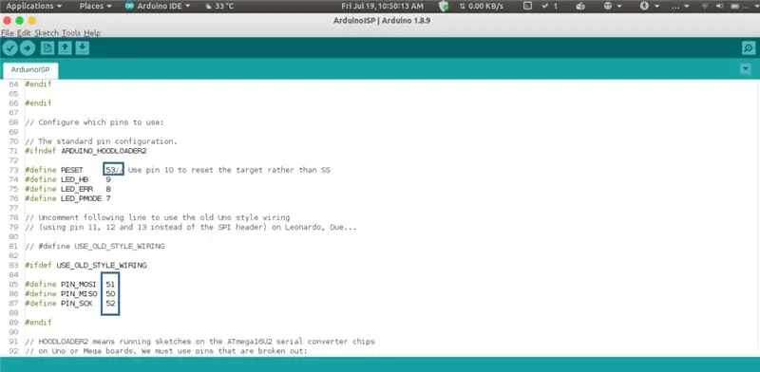Open the Applications menu dropdown
760x372 pixels.
33,7
